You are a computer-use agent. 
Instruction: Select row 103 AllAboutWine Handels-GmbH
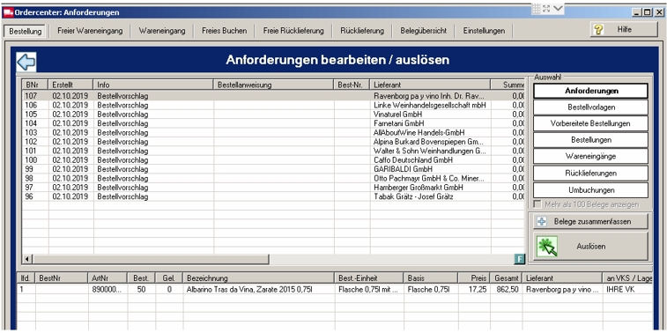tap(273, 133)
